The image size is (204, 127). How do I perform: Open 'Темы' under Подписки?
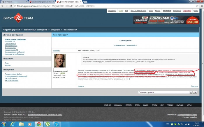[7, 63]
